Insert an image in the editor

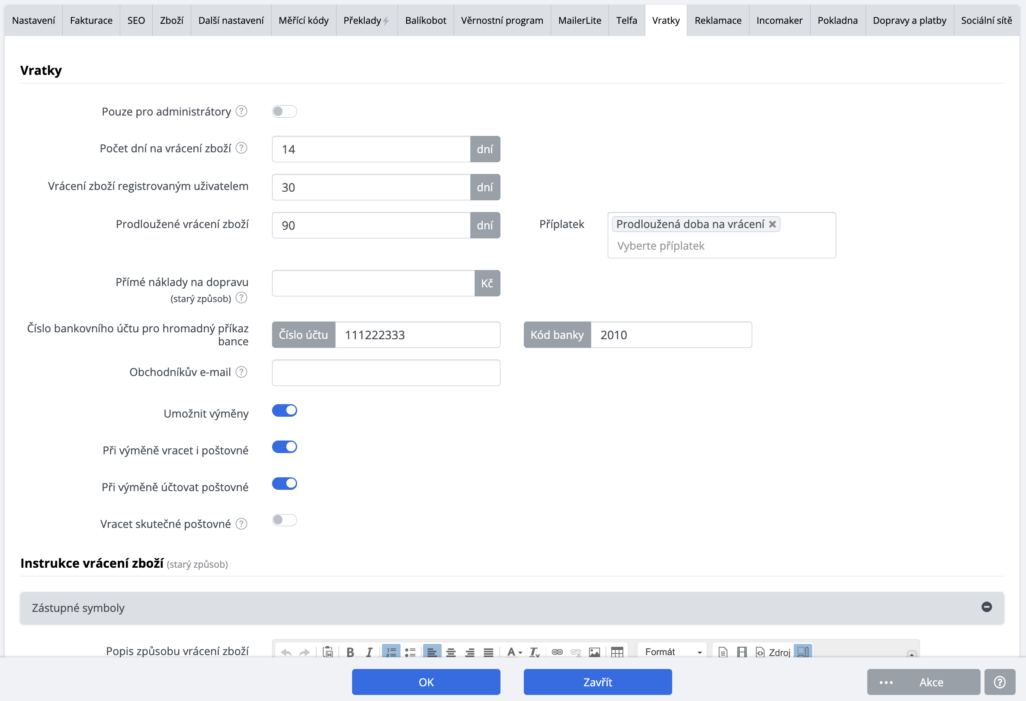coord(594,652)
